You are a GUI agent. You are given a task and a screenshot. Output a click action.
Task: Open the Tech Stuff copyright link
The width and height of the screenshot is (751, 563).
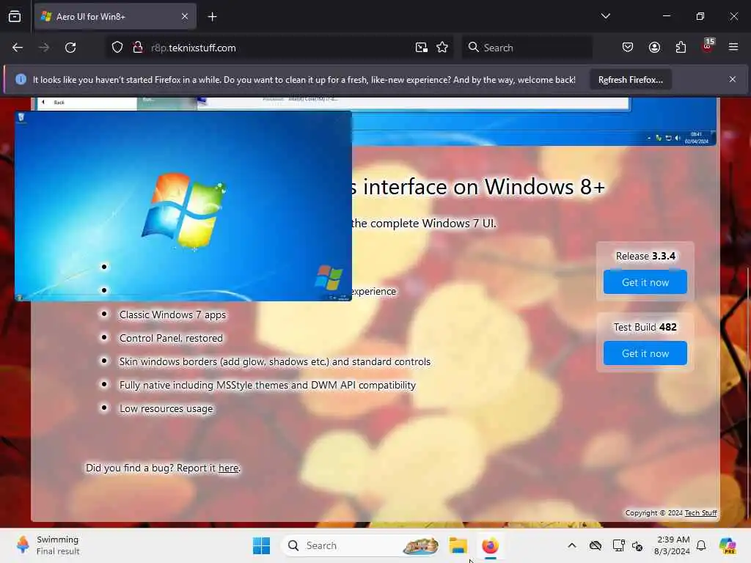700,513
